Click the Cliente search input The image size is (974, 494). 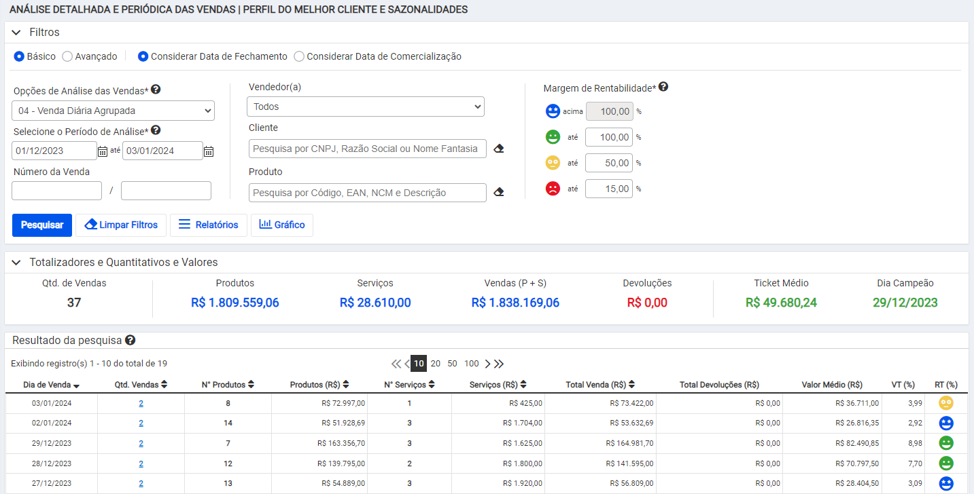(368, 149)
